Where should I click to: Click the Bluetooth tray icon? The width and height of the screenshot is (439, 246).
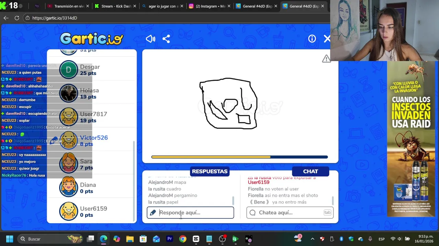coord(341,239)
